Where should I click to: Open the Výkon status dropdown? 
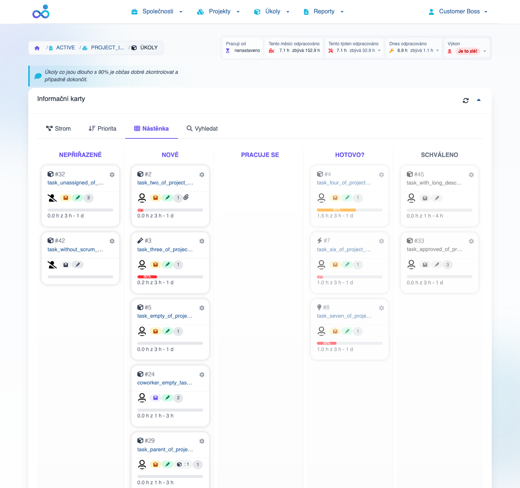(x=484, y=51)
